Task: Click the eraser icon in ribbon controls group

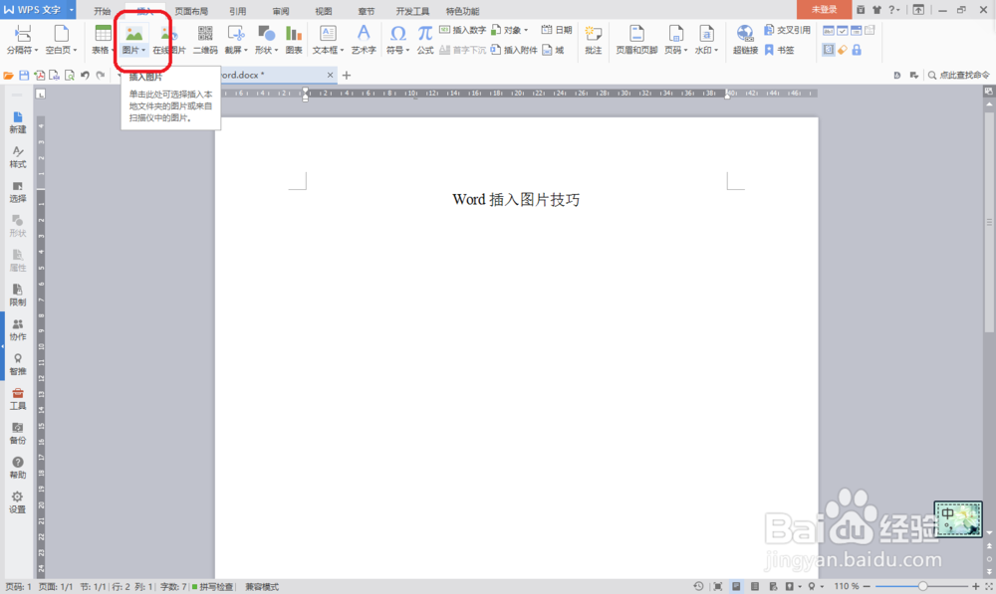Action: pos(843,50)
